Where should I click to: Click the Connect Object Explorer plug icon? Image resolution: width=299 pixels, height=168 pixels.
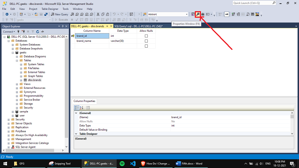[x=18, y=32]
